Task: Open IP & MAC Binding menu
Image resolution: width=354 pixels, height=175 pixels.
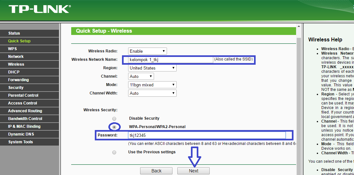Action: (x=29, y=126)
